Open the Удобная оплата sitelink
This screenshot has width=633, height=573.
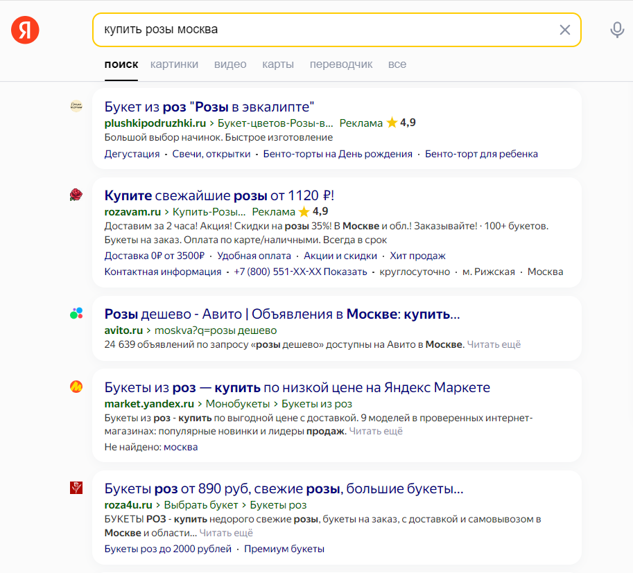[254, 256]
